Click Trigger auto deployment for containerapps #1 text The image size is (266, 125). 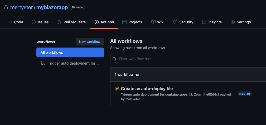[157, 95]
